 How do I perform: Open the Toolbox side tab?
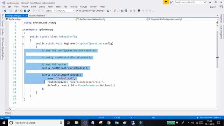click(2, 32)
